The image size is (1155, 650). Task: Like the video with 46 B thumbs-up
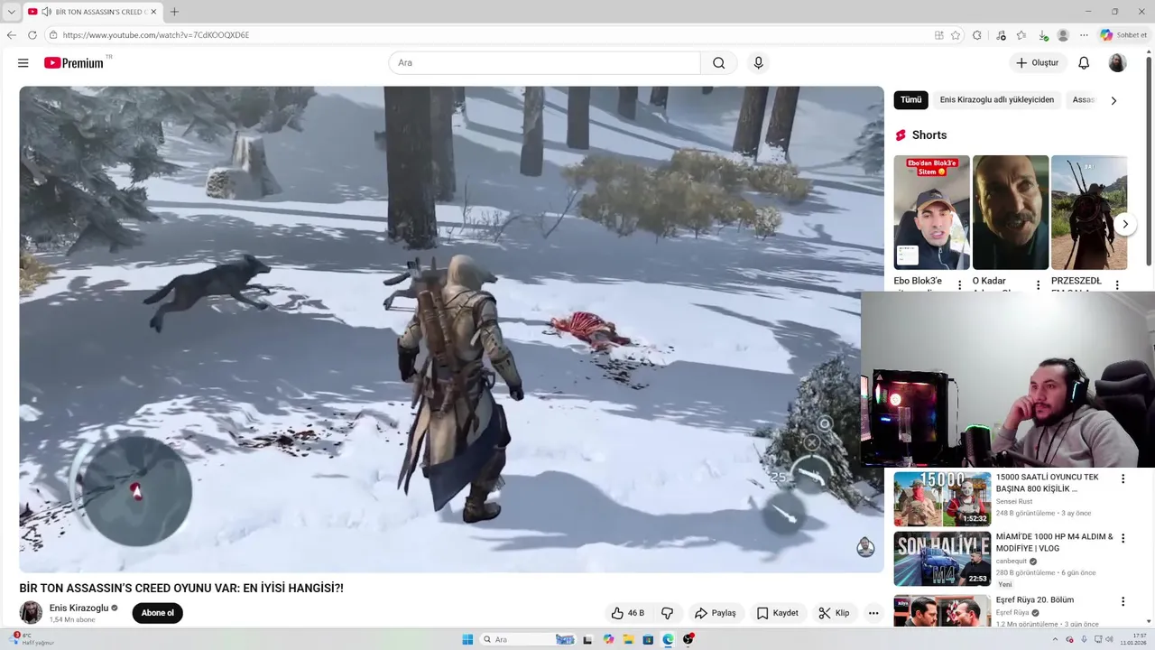click(x=628, y=613)
